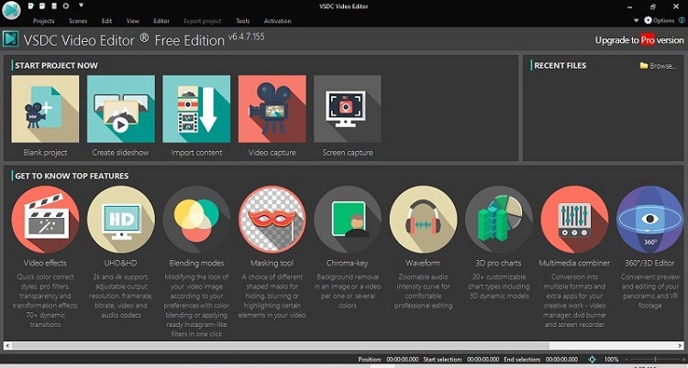This screenshot has height=368, width=688.
Task: Click the Position timecode value
Action: 403,360
